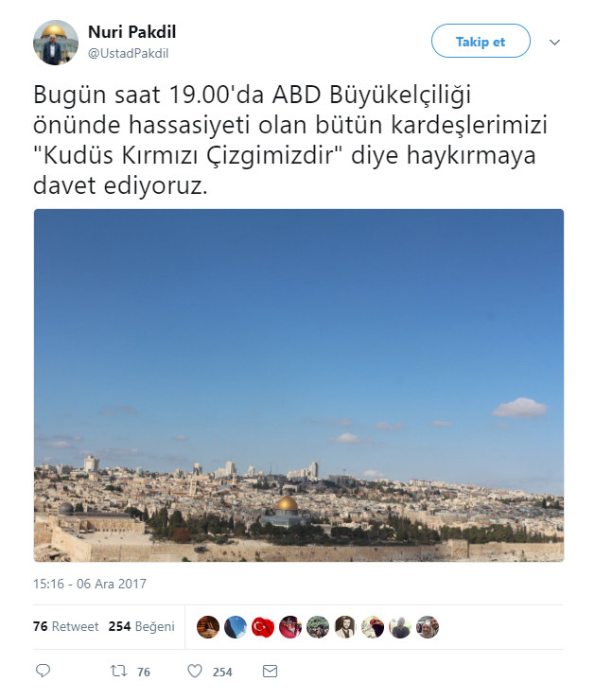Open the Nuri Pakdil display name
Viewport: 595px width, 699px height.
click(131, 31)
